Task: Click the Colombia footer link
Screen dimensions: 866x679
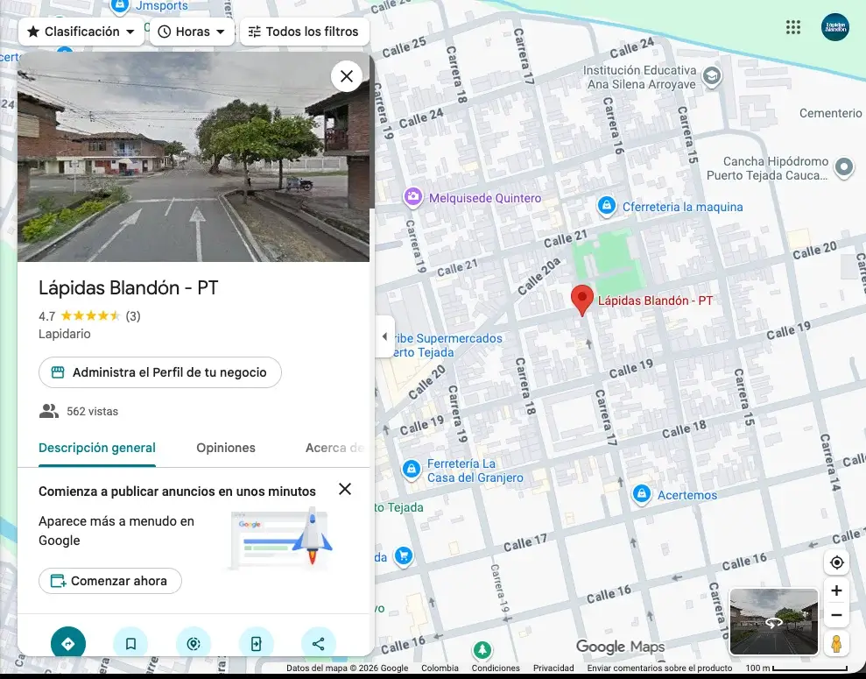Action: click(x=440, y=668)
